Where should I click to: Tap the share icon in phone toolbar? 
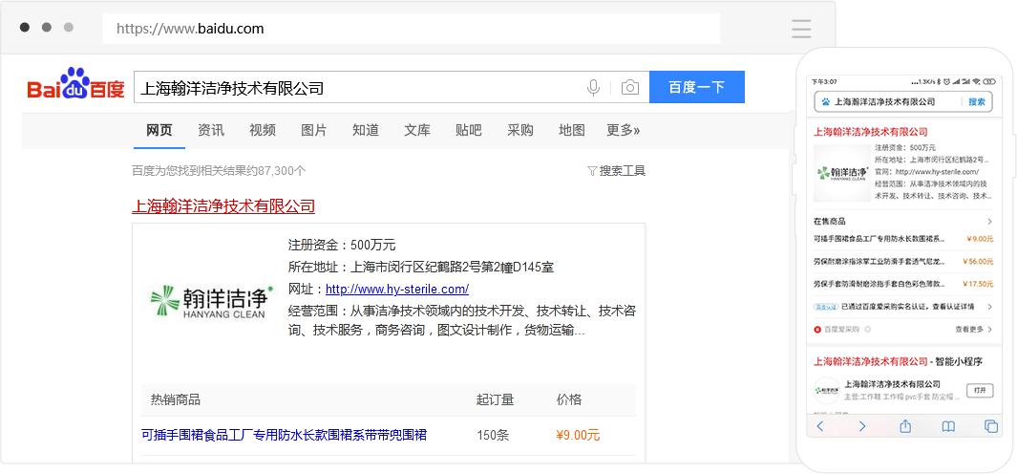[905, 426]
